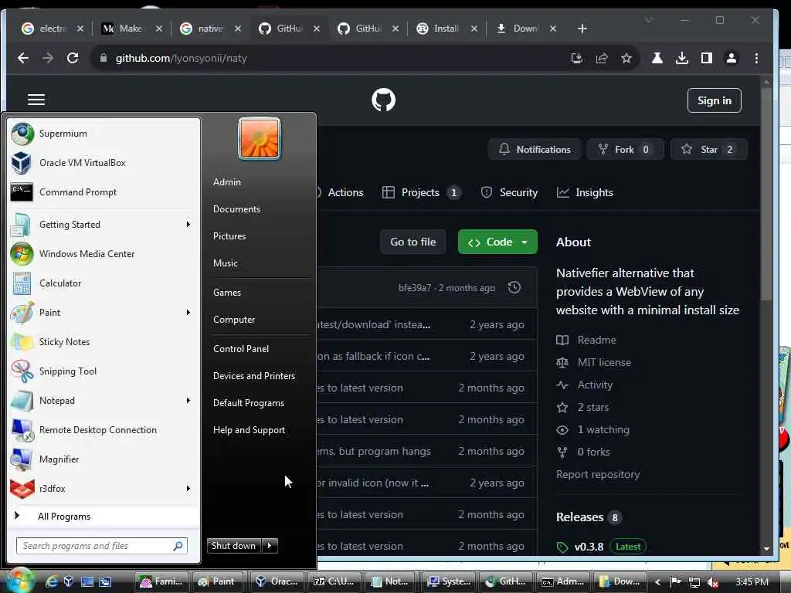This screenshot has width=791, height=593.
Task: Click the Admin user picture tile
Action: (260, 139)
